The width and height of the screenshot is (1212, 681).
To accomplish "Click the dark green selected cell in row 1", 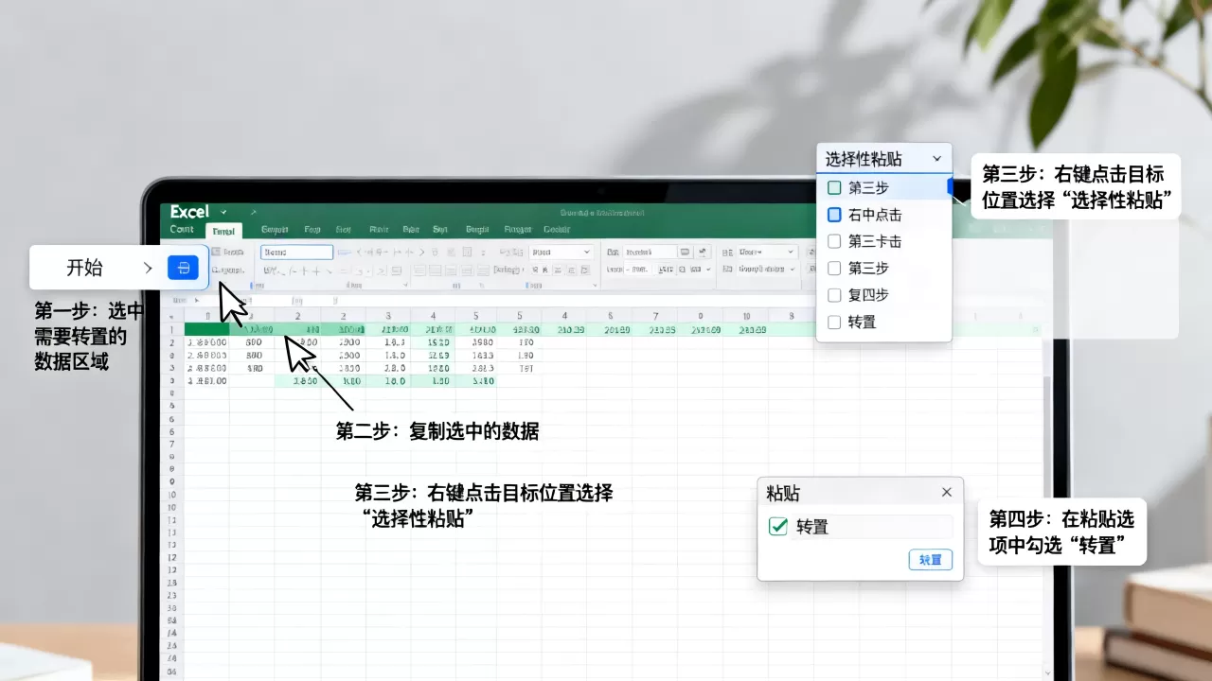I will click(x=206, y=329).
